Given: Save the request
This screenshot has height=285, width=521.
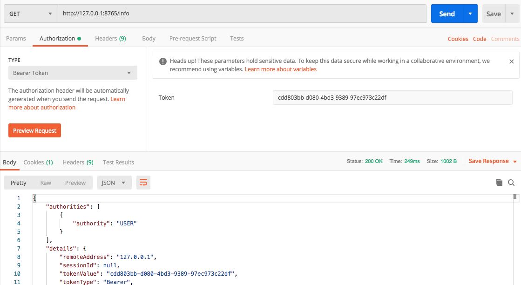Looking at the screenshot, I should (494, 14).
